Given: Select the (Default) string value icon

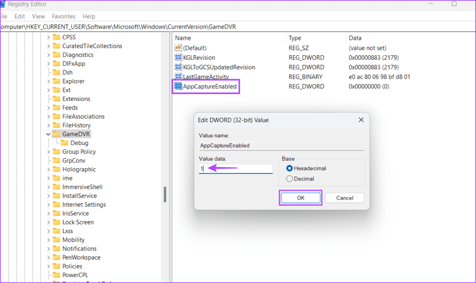Looking at the screenshot, I should (178, 48).
